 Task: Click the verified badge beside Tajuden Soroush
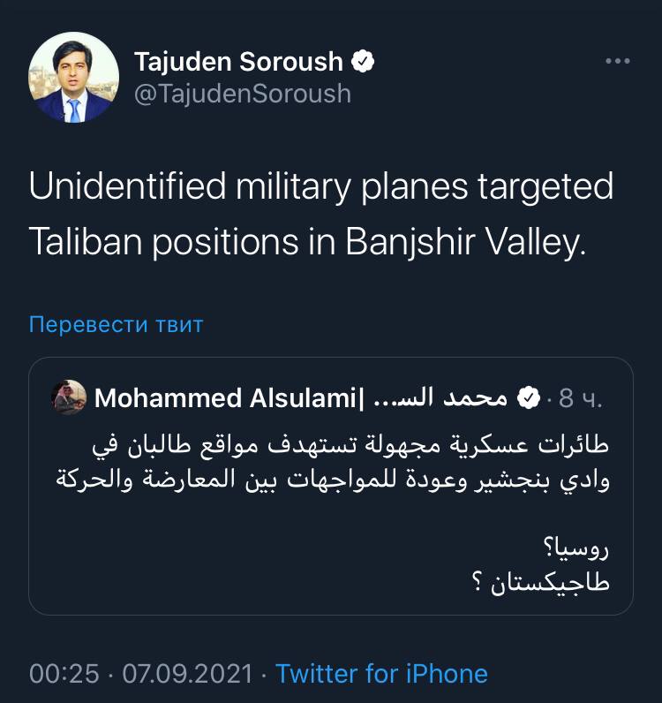tap(364, 61)
